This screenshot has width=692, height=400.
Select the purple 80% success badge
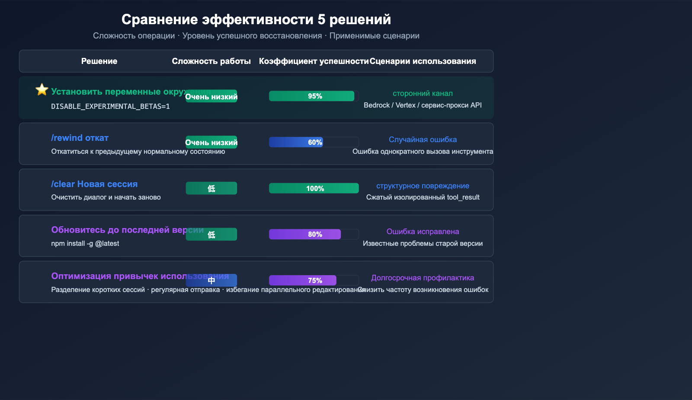tap(305, 234)
